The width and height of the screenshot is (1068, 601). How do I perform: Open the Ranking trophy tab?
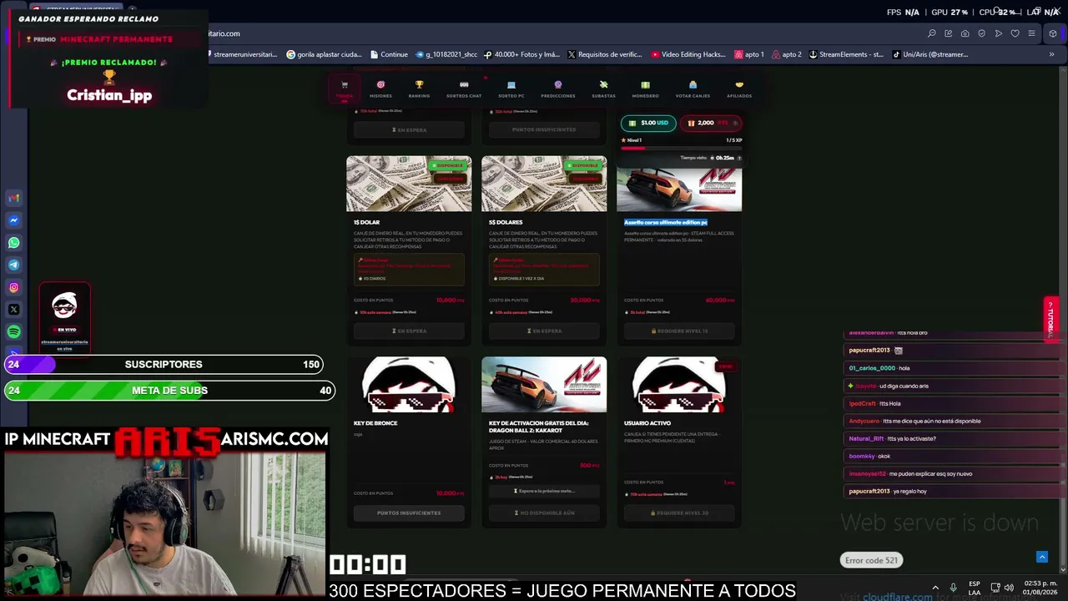(x=419, y=88)
